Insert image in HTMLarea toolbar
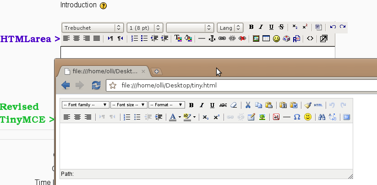 point(256,38)
